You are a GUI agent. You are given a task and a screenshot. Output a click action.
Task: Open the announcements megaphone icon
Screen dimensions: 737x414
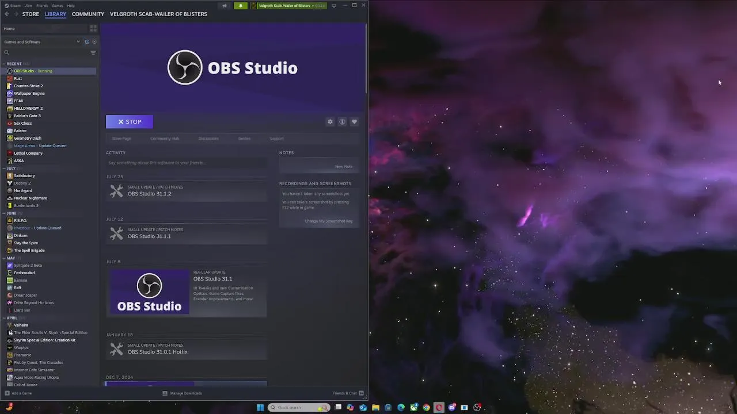(x=225, y=5)
